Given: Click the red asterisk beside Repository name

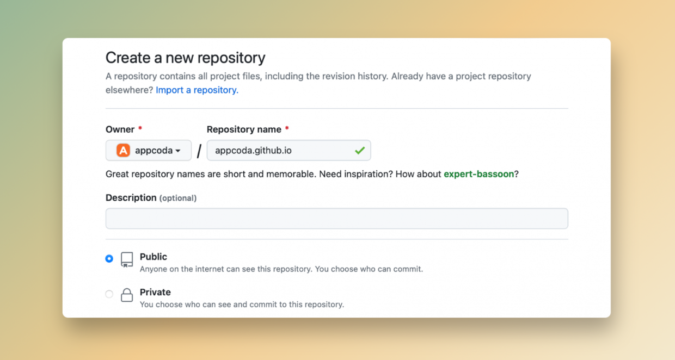Looking at the screenshot, I should click(287, 129).
